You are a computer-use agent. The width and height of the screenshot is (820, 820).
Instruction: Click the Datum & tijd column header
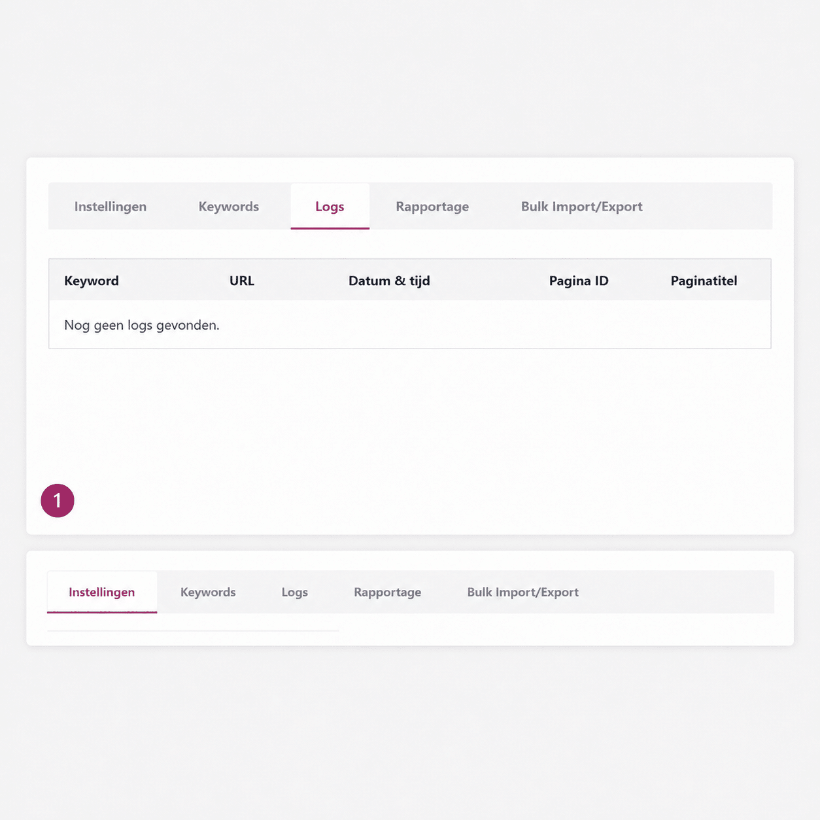389,281
